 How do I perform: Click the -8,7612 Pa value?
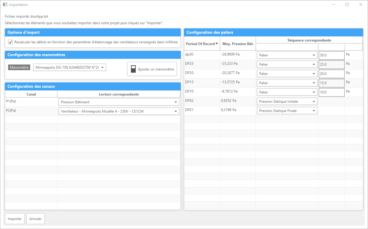click(x=229, y=91)
